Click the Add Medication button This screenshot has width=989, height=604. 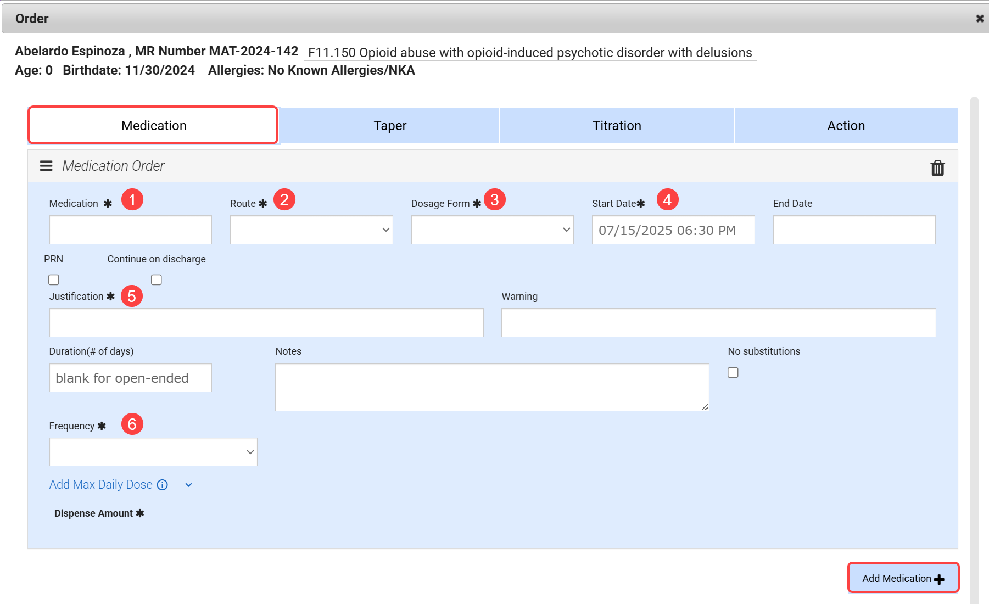(903, 578)
